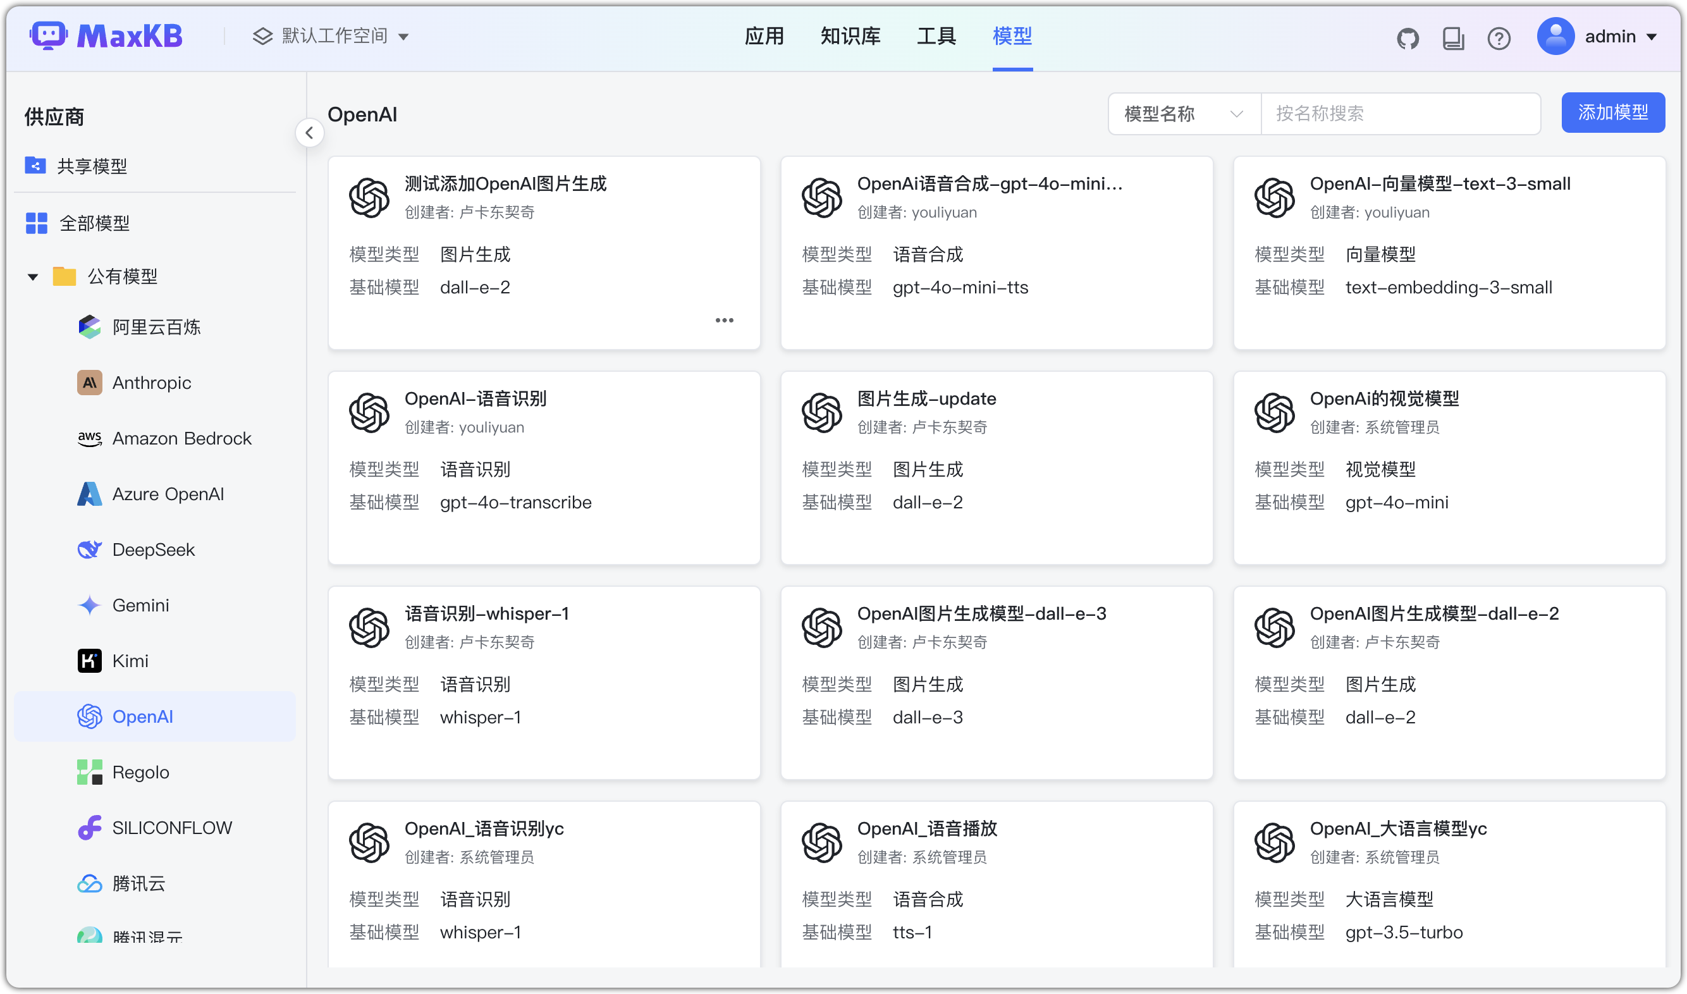This screenshot has width=1687, height=994.
Task: Open the 默认工作空间 workspace dropdown
Action: tap(330, 36)
